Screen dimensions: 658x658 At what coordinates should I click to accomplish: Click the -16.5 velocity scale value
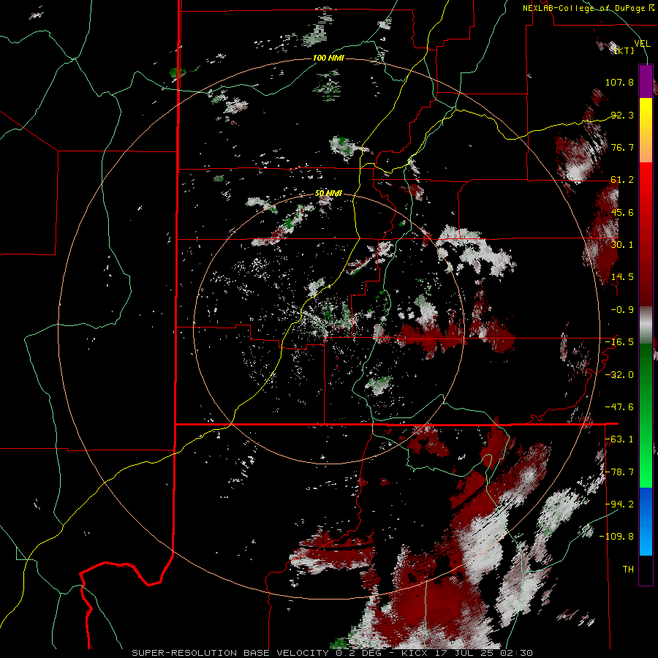(619, 341)
